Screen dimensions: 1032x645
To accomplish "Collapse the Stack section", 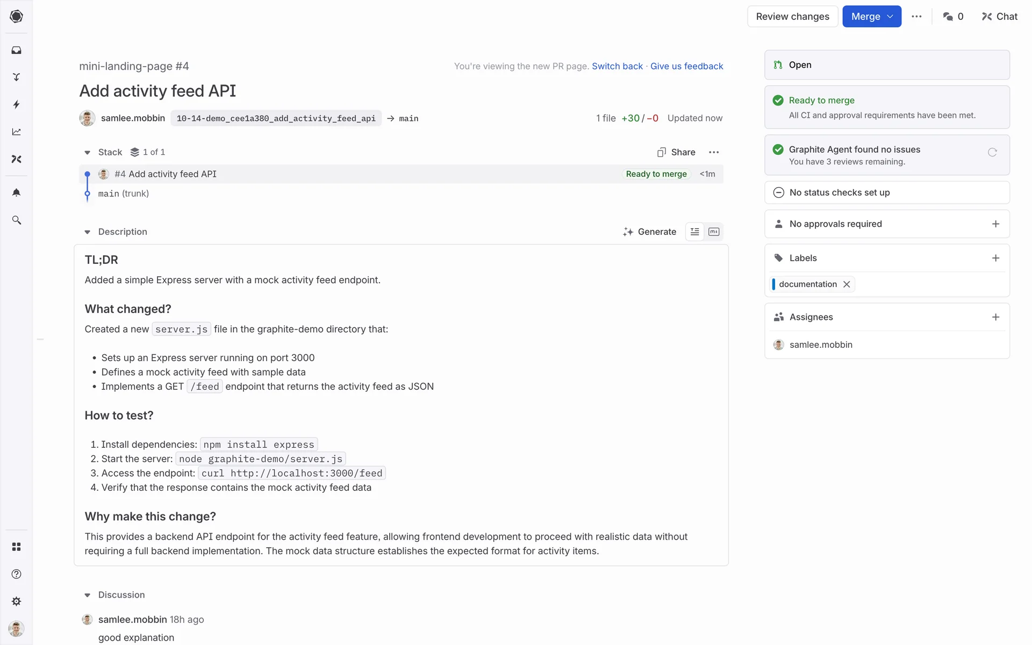I will click(87, 153).
